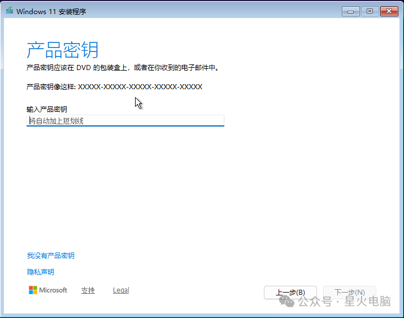Click the product key input field

125,120
